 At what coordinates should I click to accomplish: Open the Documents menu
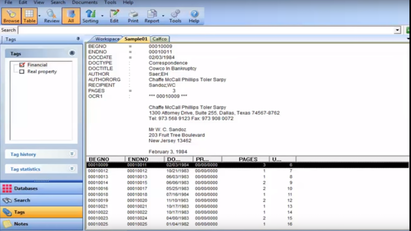[84, 3]
